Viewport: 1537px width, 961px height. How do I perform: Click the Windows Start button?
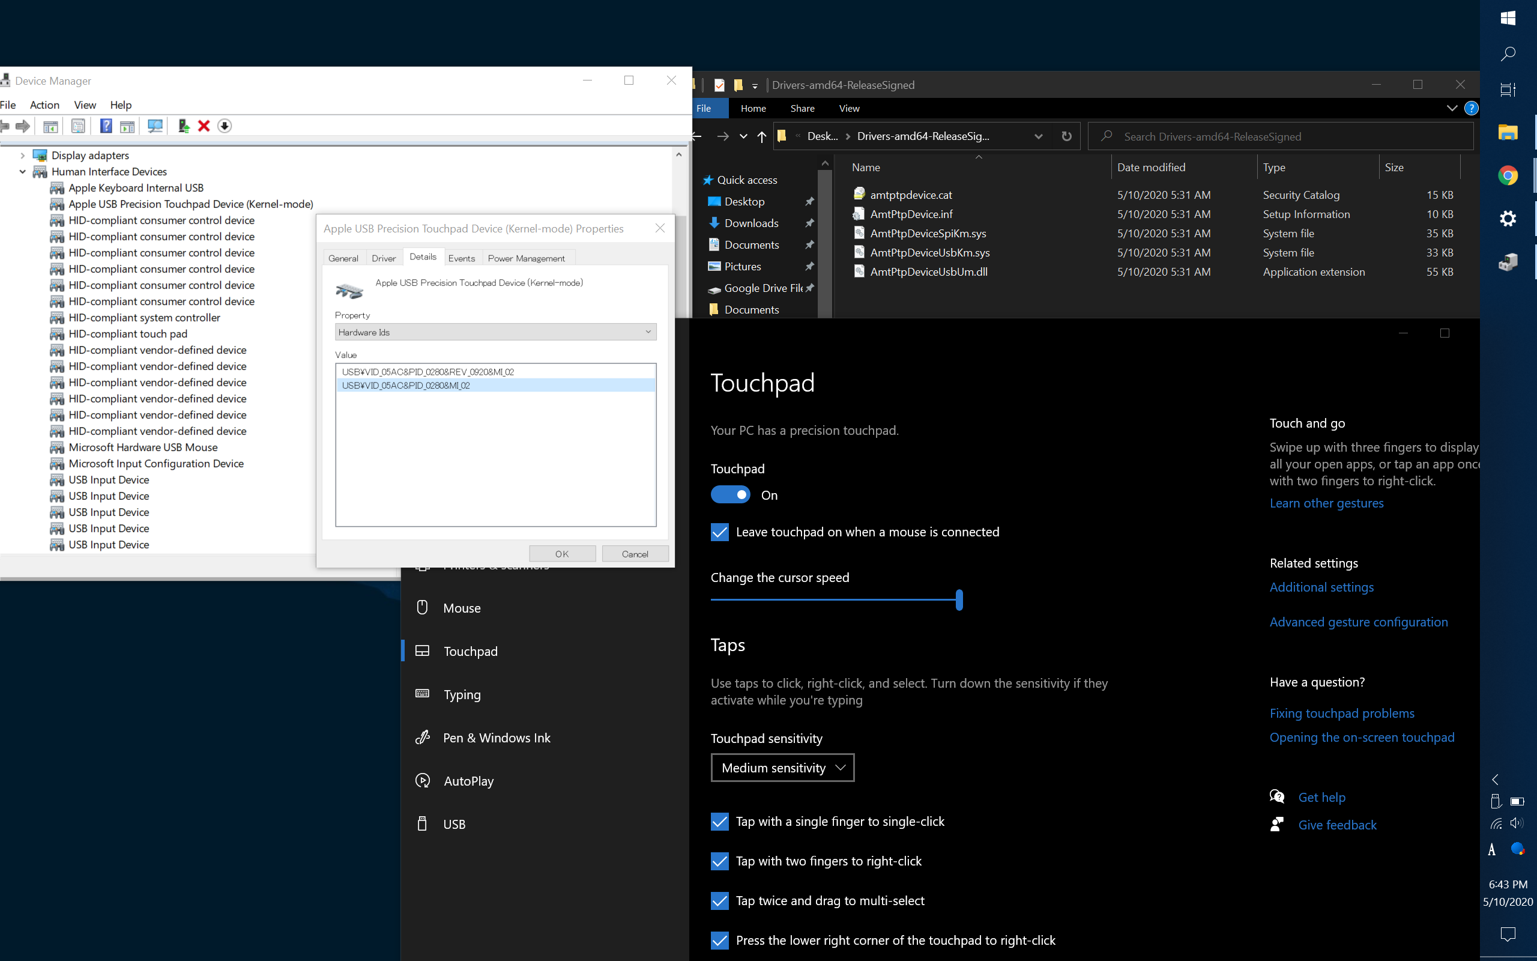1507,19
